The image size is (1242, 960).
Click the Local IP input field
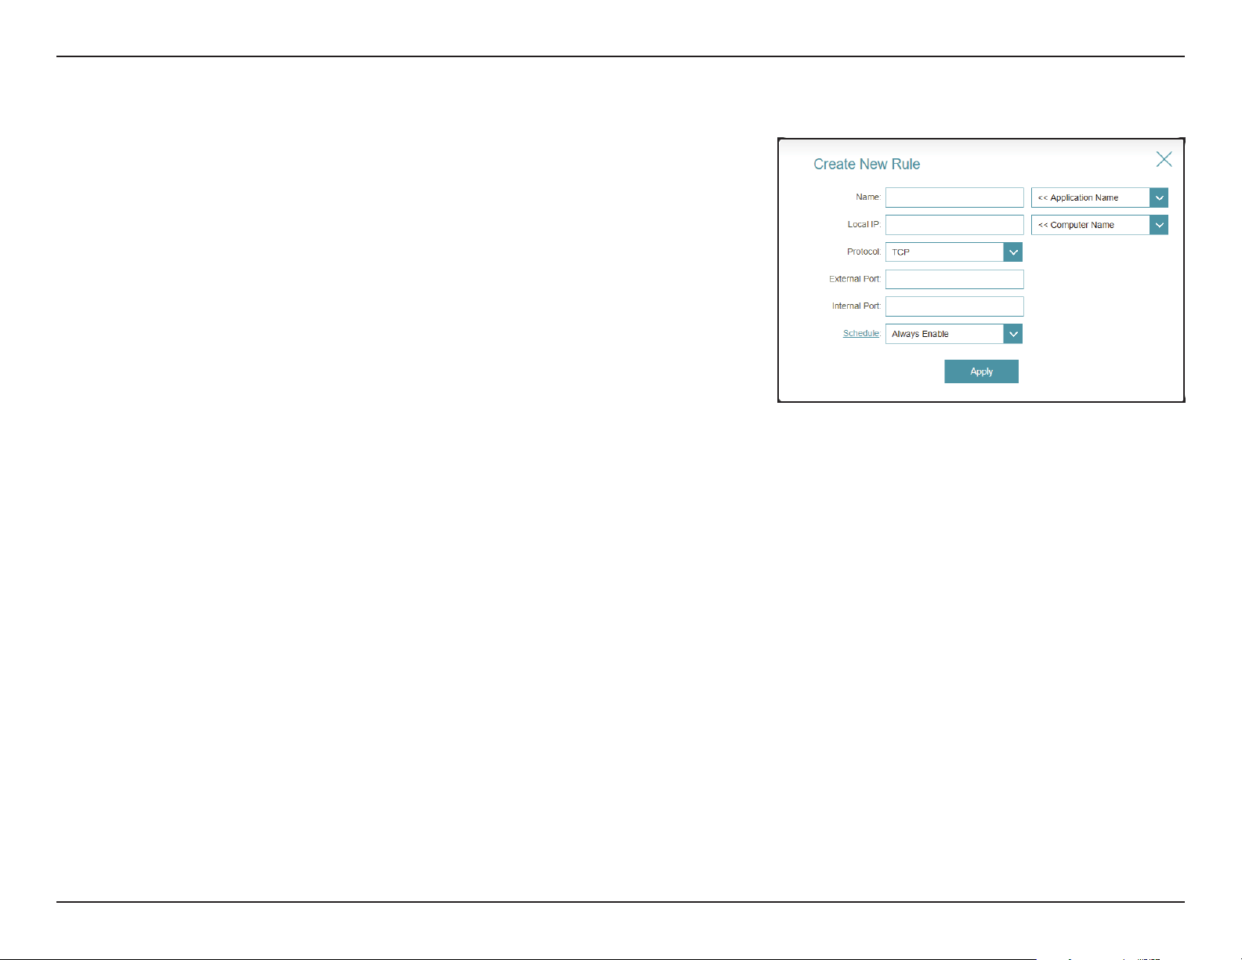point(954,225)
